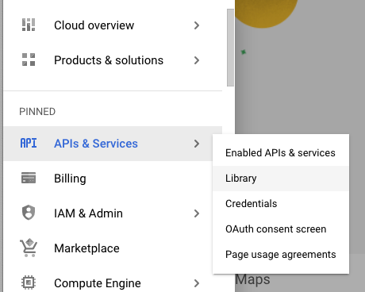
Task: Click the APIs & Services chevron arrow
Action: coord(197,144)
